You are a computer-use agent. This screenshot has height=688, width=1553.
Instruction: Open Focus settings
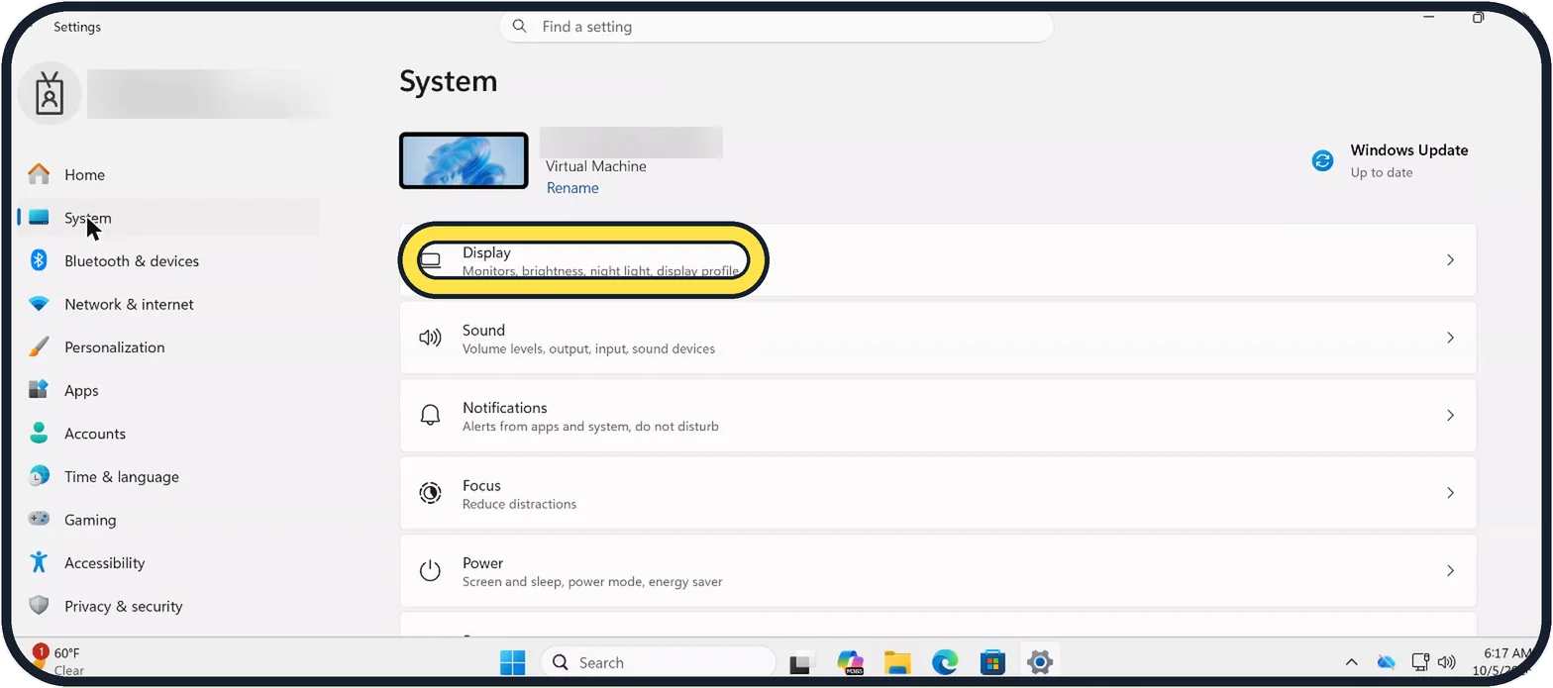(x=938, y=493)
